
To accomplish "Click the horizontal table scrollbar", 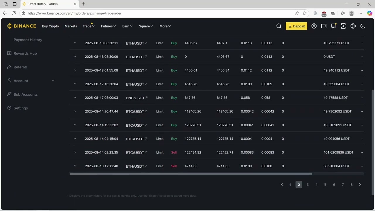I will 191,174.
